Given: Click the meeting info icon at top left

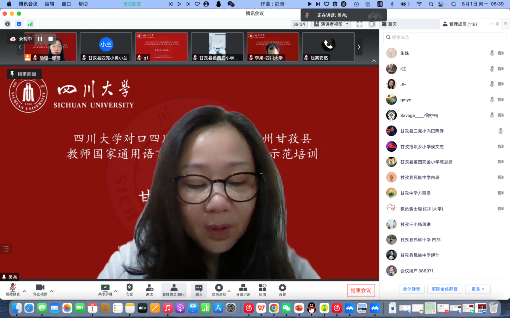Looking at the screenshot, I should click(8, 24).
